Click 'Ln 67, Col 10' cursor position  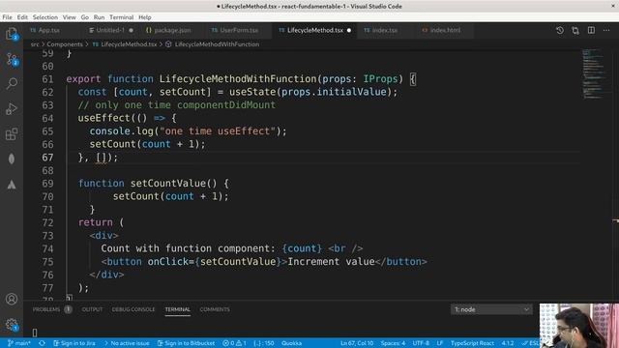click(x=357, y=343)
